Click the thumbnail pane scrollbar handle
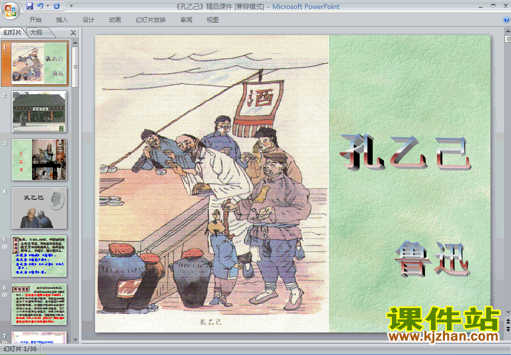 [x=76, y=67]
